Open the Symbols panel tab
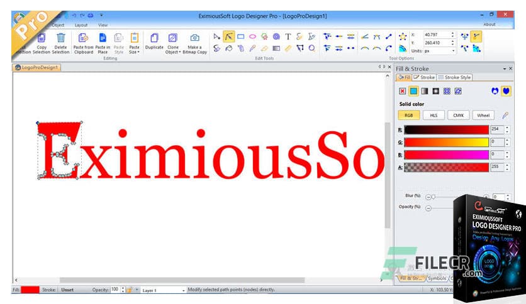This screenshot has width=526, height=304. pos(437,278)
